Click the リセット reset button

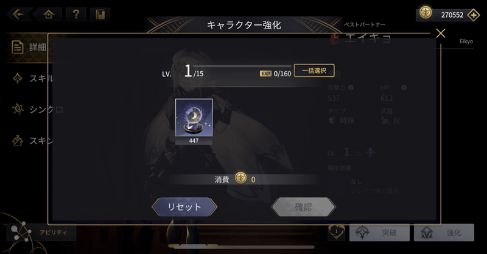184,206
